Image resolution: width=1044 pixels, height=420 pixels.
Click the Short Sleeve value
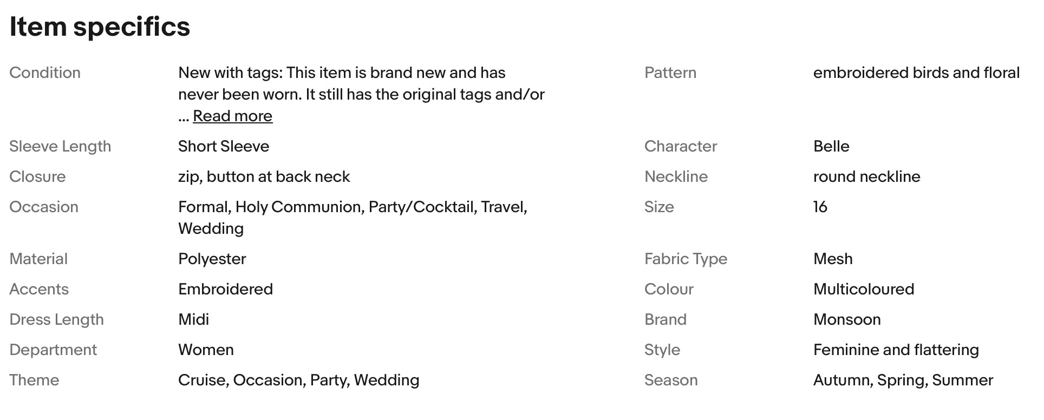tap(224, 147)
